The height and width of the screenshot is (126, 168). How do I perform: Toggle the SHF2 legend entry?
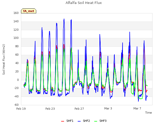[x=84, y=121]
